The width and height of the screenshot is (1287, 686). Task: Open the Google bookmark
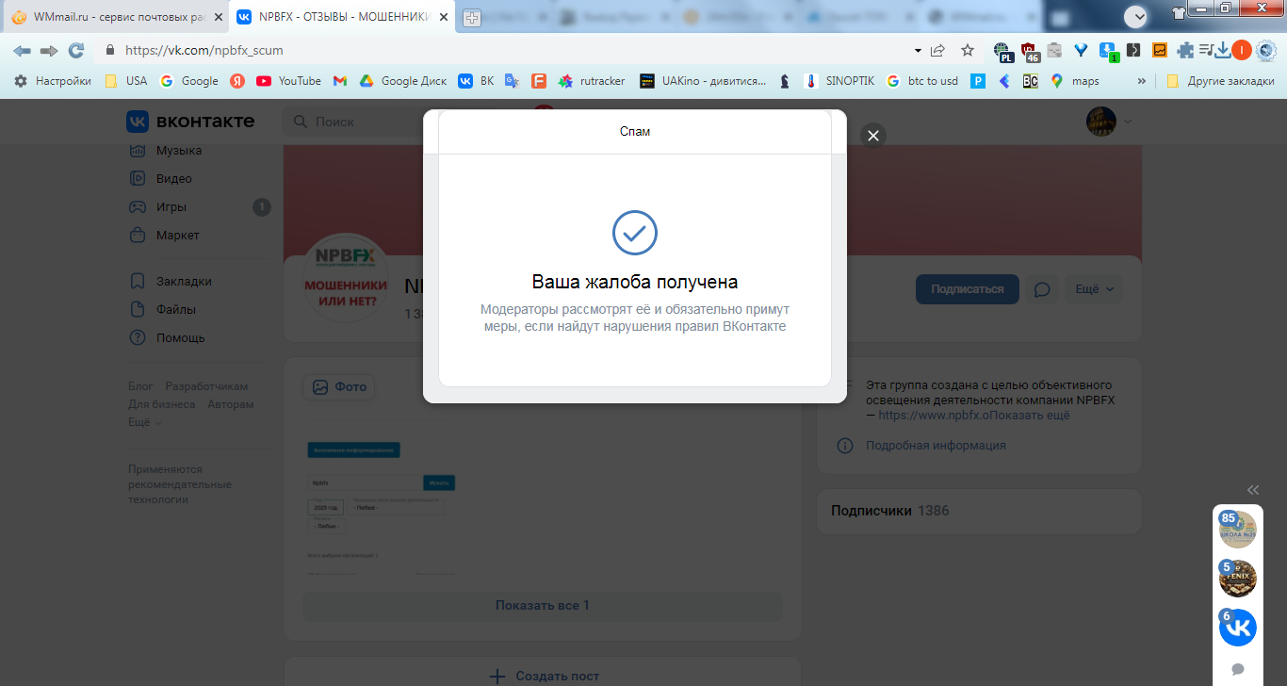click(189, 81)
